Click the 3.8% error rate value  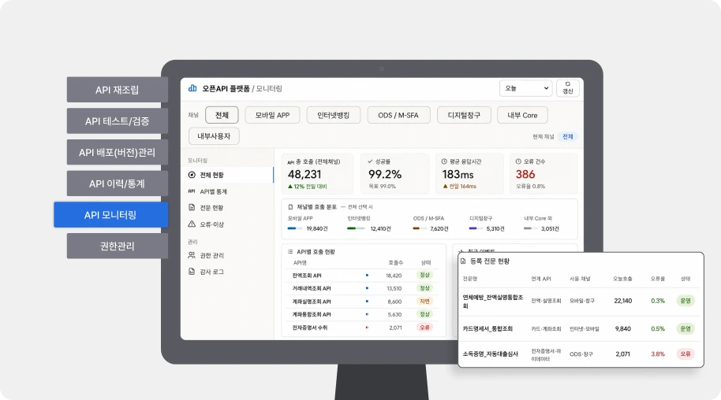coord(658,354)
